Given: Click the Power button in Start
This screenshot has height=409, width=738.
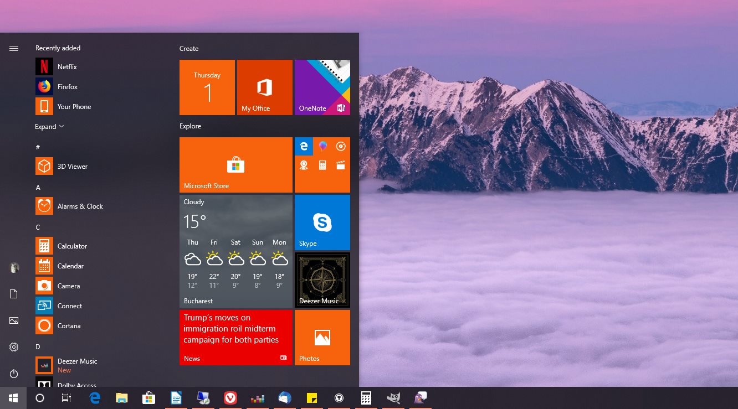Looking at the screenshot, I should (14, 374).
